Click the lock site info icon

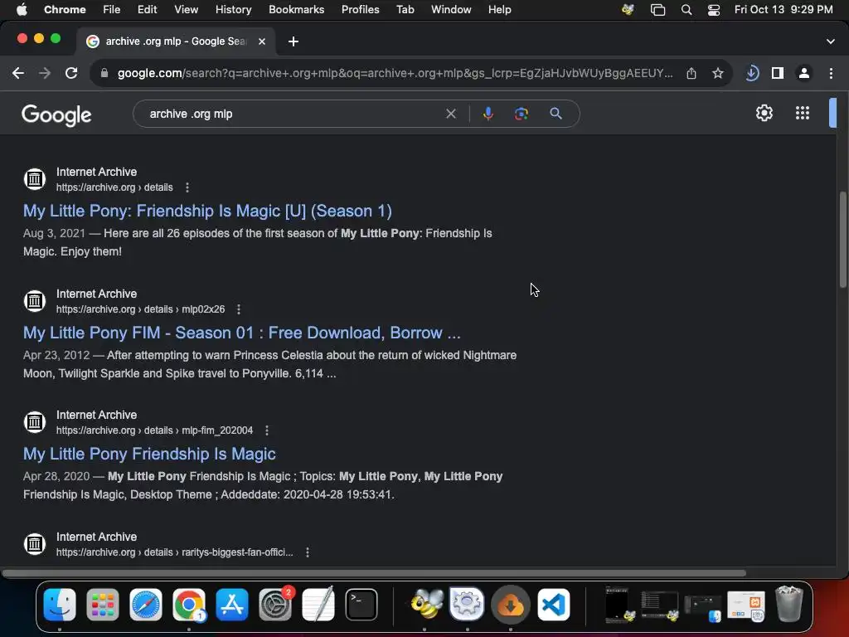coord(104,73)
